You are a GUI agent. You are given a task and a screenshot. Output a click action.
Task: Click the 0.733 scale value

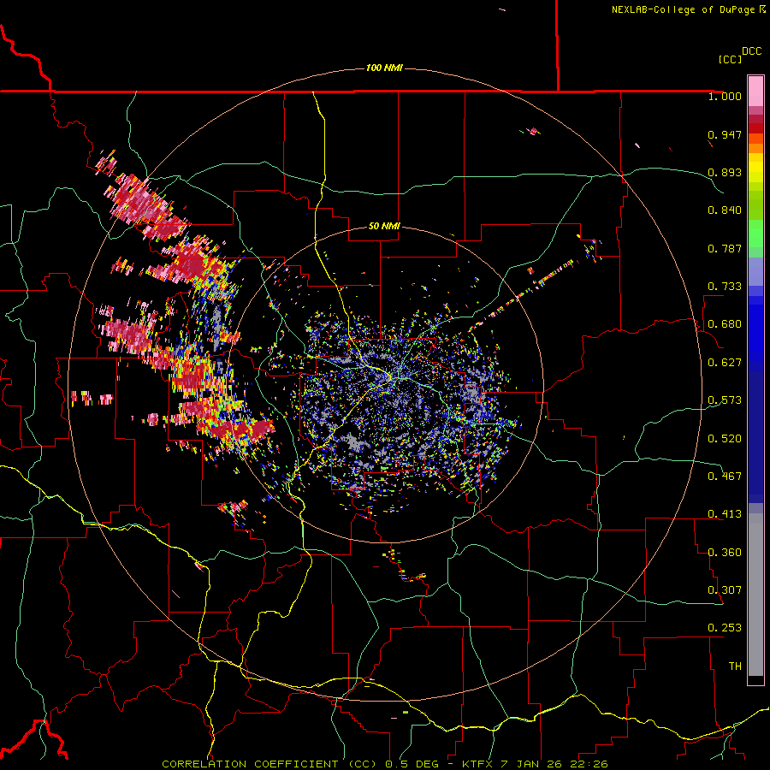pyautogui.click(x=725, y=287)
